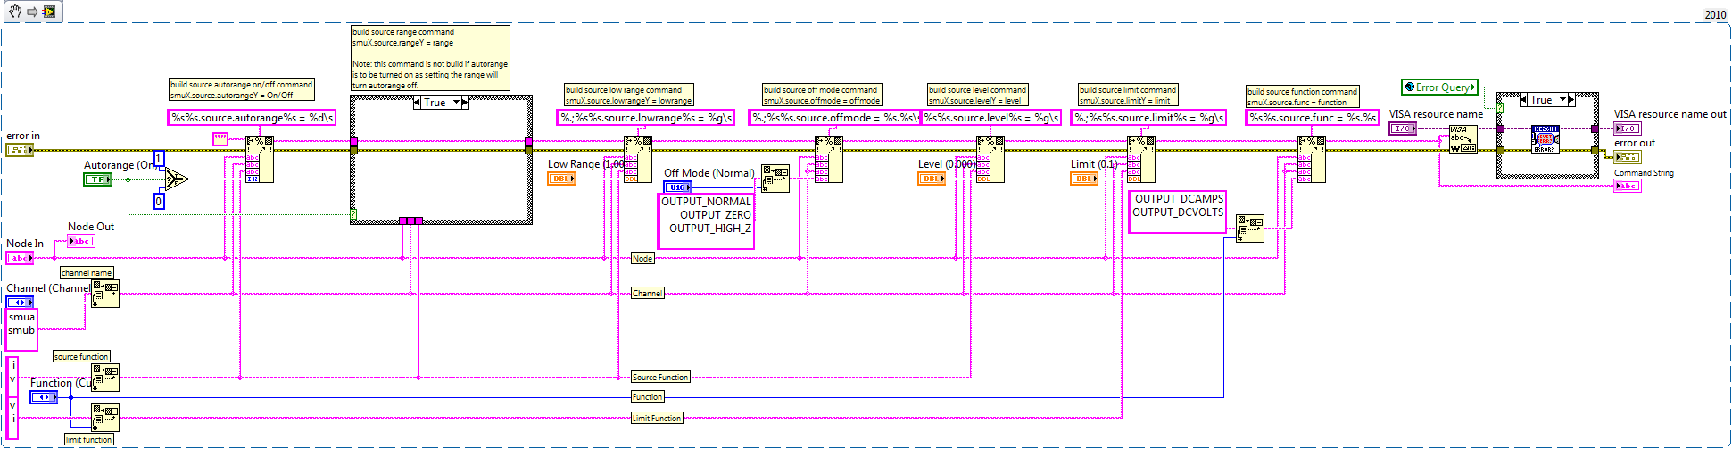Select the error in cluster terminal

20,150
